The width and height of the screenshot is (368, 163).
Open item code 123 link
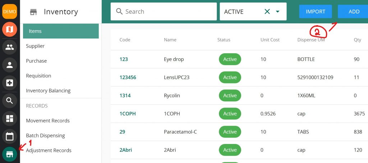coord(124,59)
